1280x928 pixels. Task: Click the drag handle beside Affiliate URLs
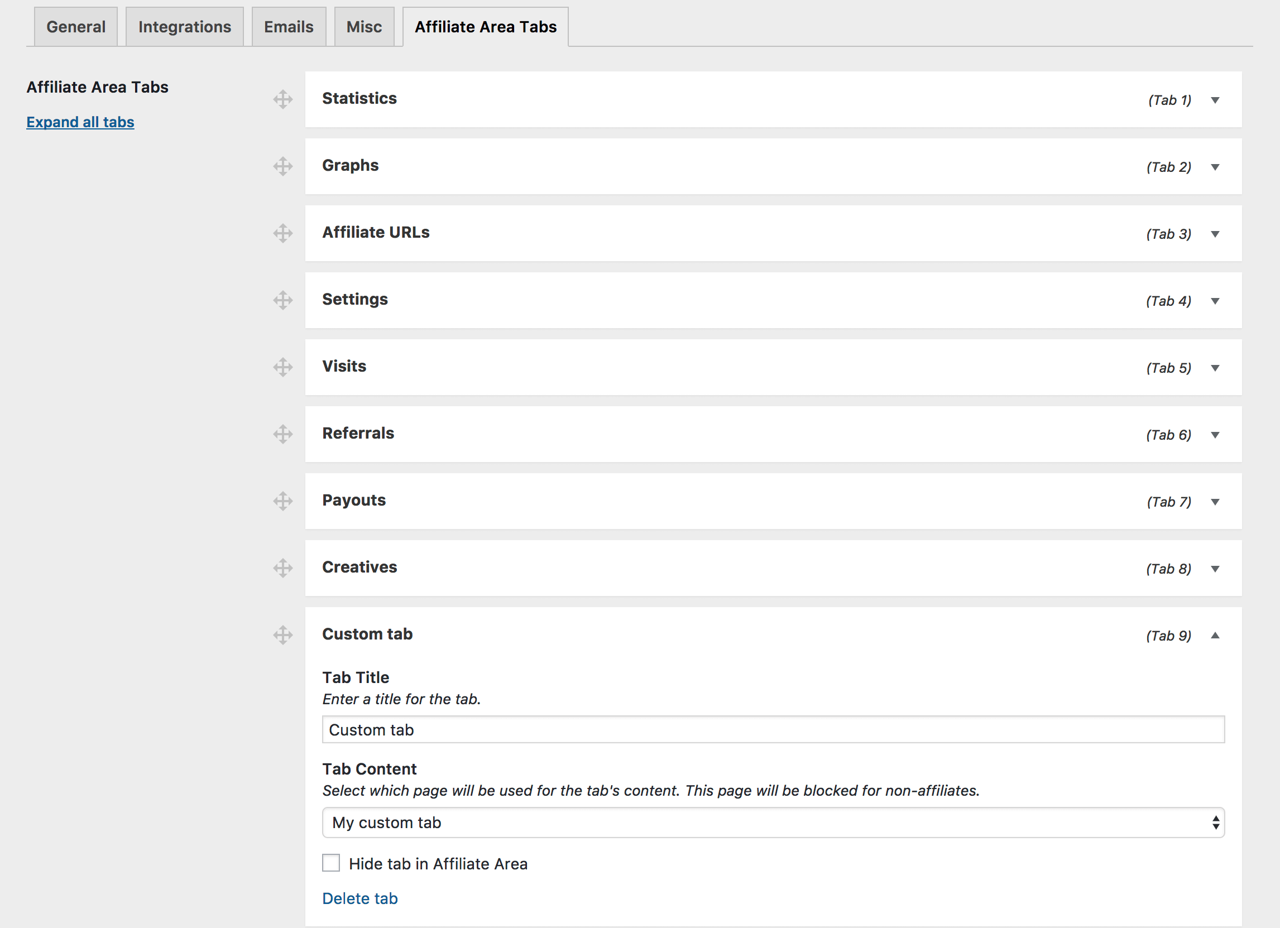(x=283, y=233)
